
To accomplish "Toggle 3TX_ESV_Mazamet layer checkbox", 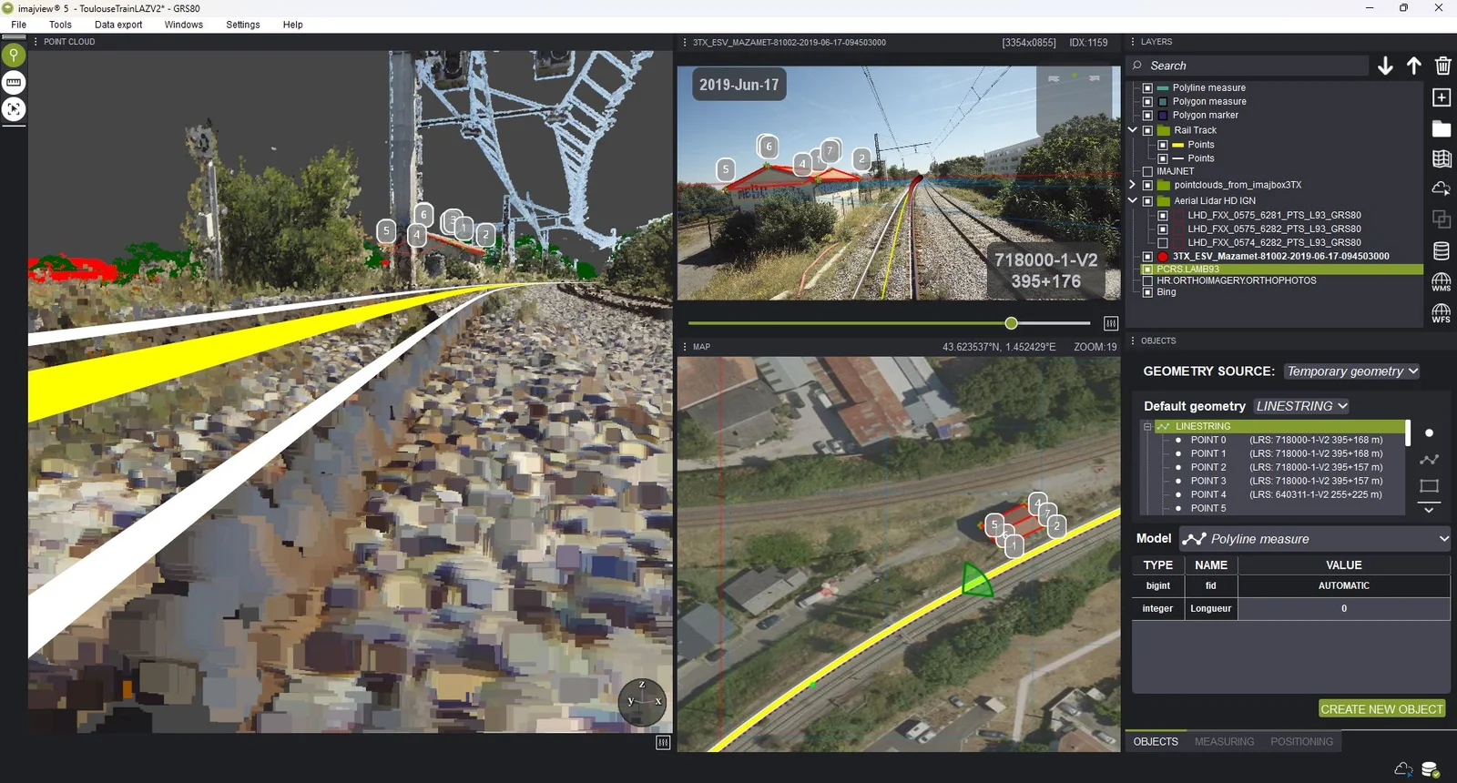I will pyautogui.click(x=1147, y=257).
